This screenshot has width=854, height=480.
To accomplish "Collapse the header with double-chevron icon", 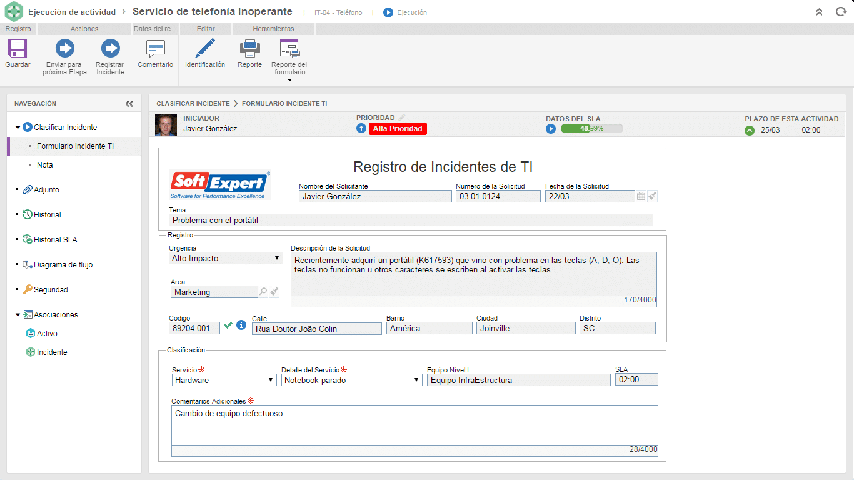I will coord(820,12).
